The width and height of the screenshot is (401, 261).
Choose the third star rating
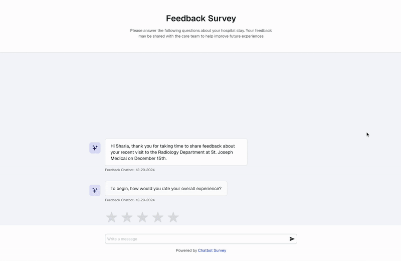142,217
